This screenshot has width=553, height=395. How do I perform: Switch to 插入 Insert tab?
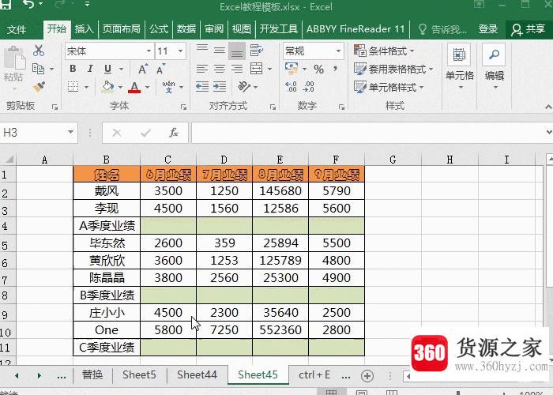[84, 29]
